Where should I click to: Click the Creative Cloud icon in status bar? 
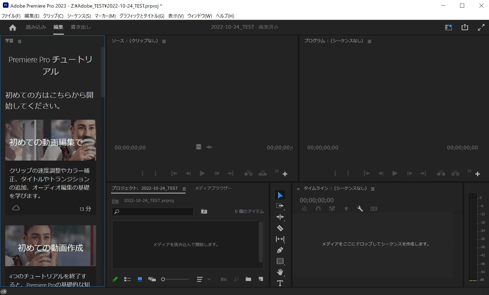click(4, 291)
